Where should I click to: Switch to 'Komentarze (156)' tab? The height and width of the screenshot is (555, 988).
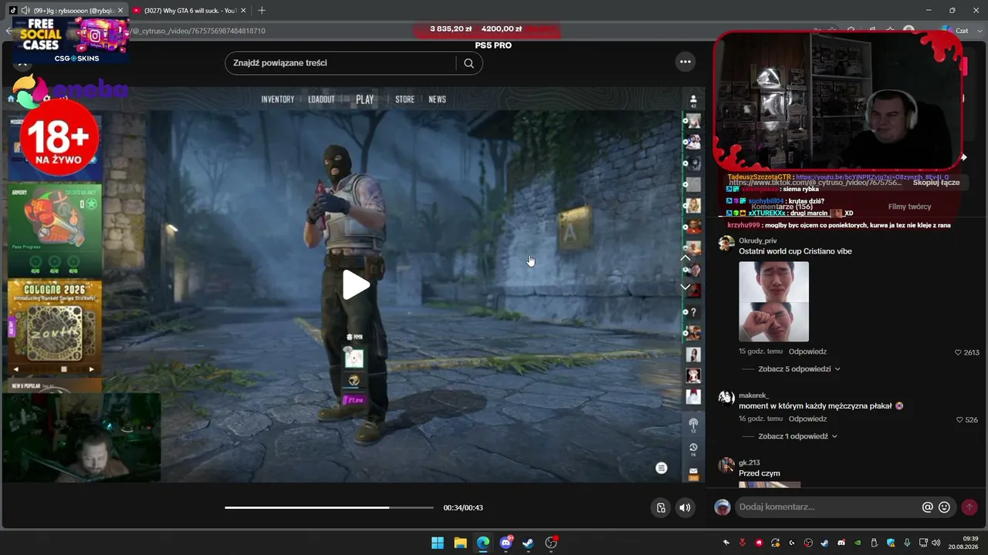[x=782, y=207]
